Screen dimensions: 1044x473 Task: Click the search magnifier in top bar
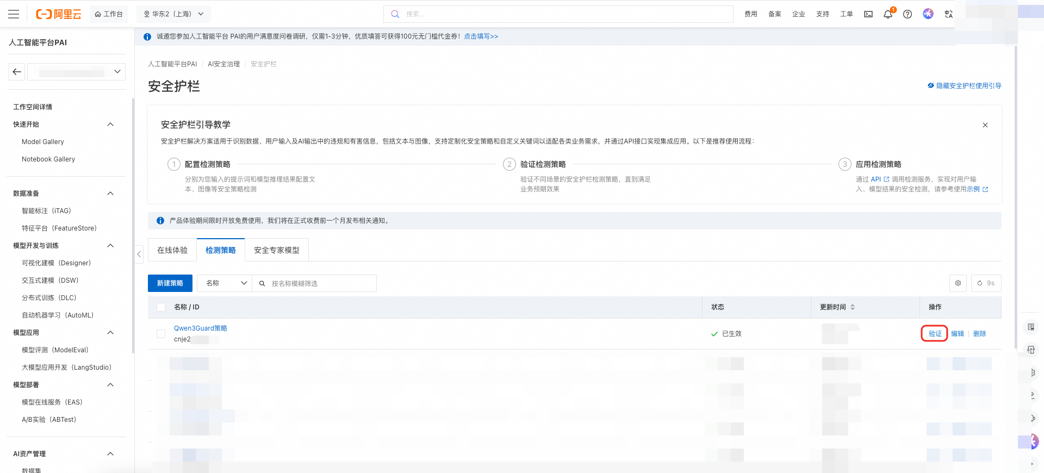click(x=395, y=14)
